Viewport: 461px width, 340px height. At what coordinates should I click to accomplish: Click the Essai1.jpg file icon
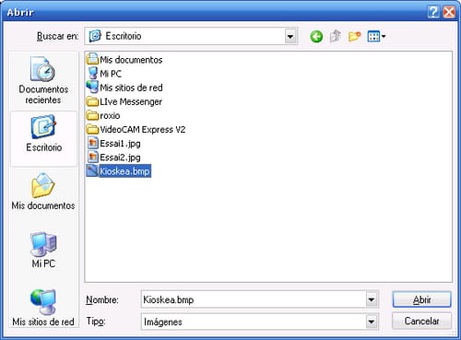[92, 143]
